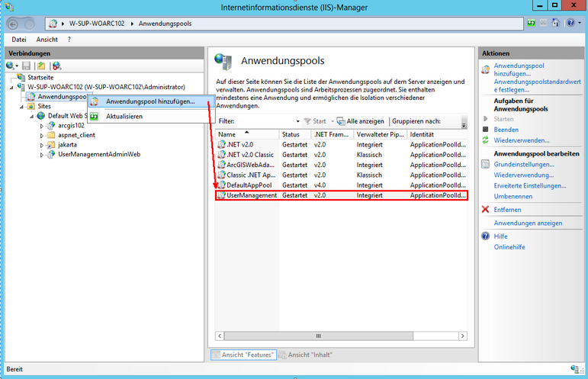Collapse the W-SUP-WOARC102 server node
This screenshot has height=379, width=588.
tap(11, 88)
